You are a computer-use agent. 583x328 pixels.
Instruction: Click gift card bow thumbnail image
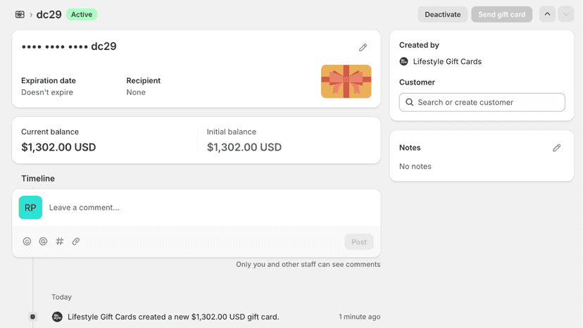(x=346, y=82)
